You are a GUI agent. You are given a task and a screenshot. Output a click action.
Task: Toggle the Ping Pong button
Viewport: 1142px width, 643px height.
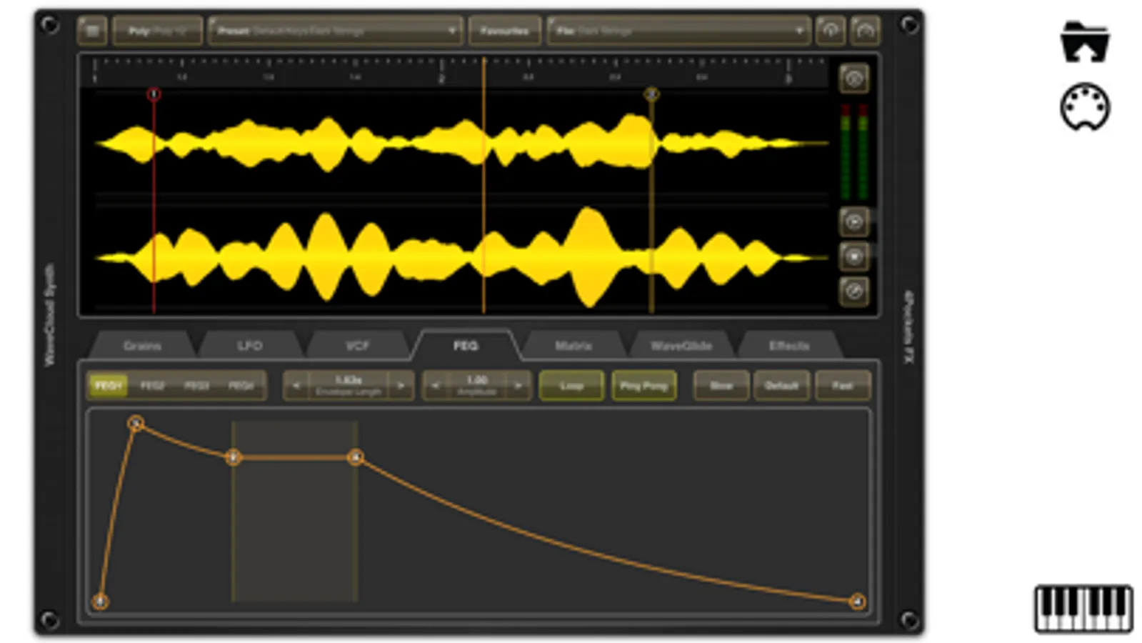tap(643, 386)
